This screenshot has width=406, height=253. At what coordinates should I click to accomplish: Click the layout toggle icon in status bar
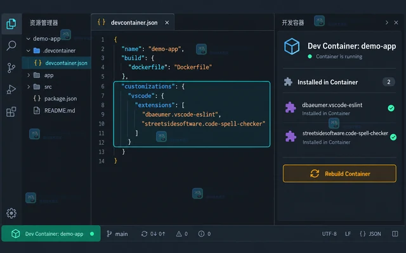[395, 234]
